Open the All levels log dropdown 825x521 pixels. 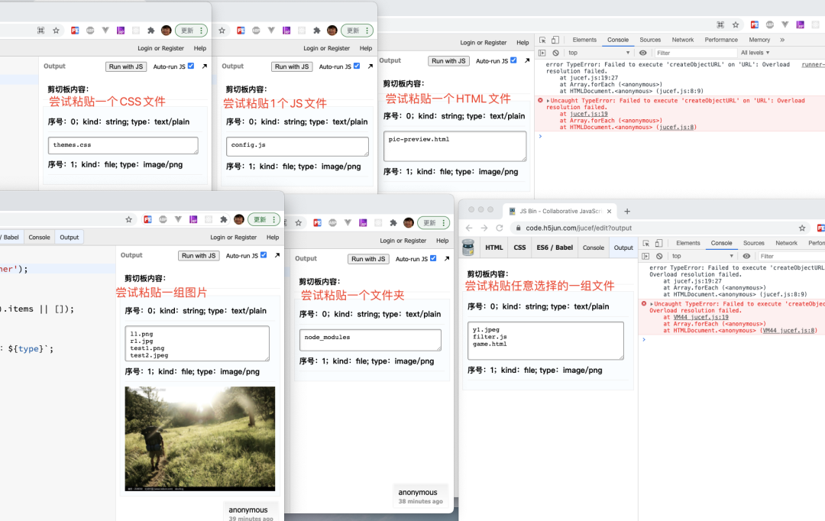point(755,53)
